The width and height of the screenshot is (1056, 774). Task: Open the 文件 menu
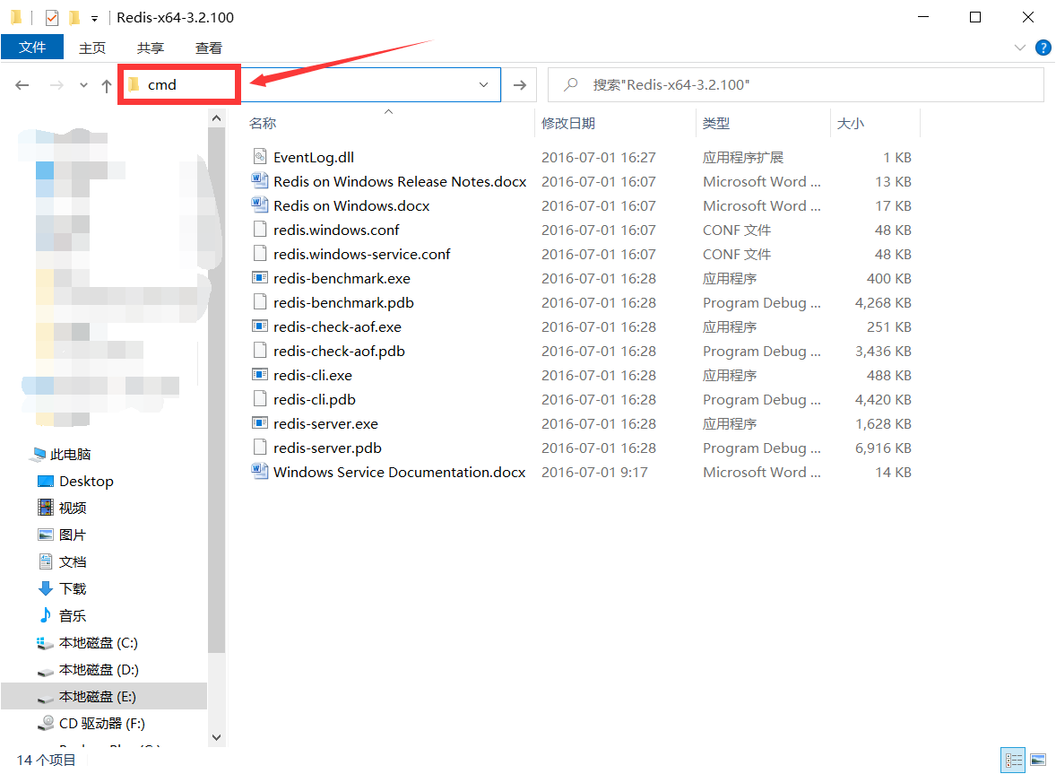pos(32,48)
